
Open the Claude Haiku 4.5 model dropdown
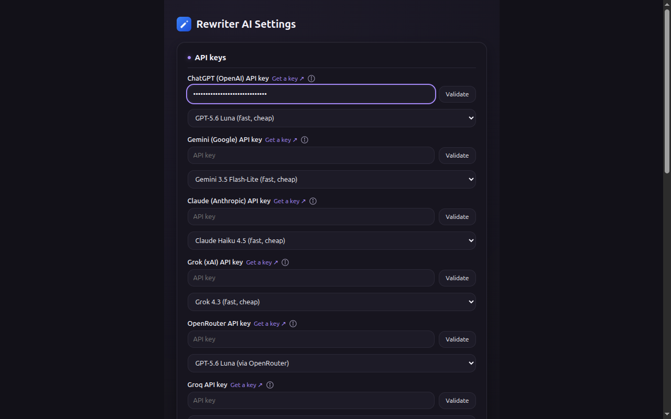(332, 241)
